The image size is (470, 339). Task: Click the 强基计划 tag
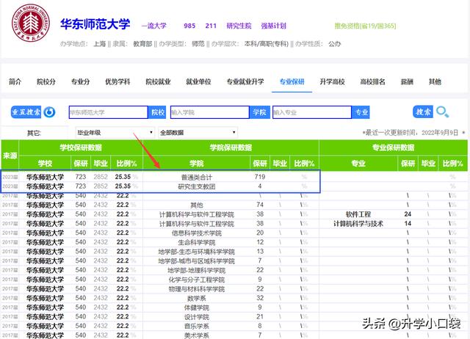[273, 26]
